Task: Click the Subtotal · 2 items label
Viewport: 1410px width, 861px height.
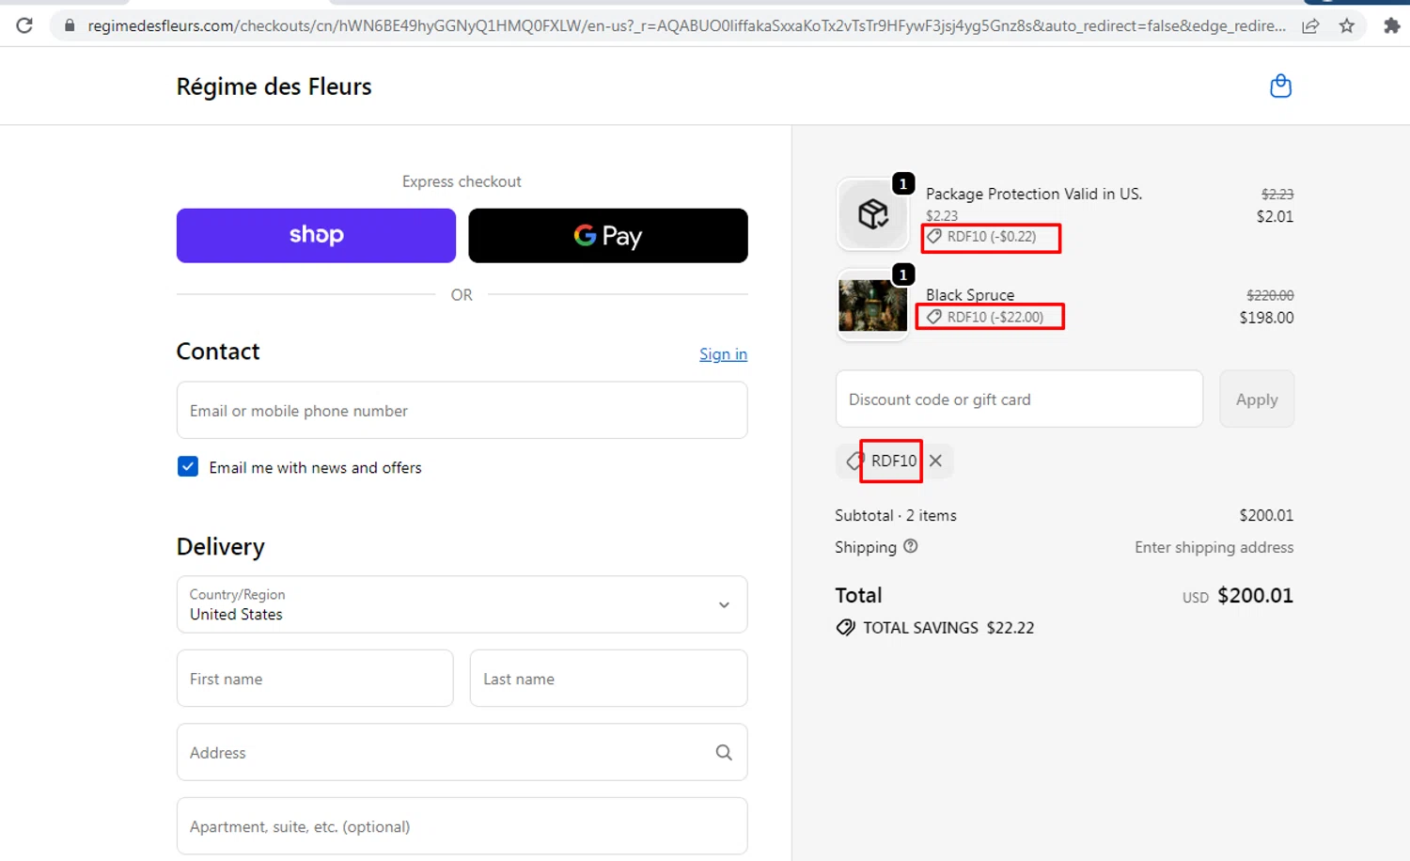Action: 896,515
